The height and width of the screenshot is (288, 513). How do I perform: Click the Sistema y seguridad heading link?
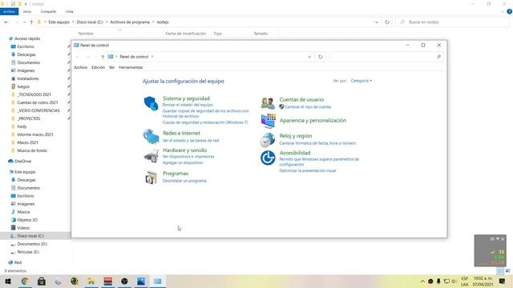pyautogui.click(x=186, y=98)
